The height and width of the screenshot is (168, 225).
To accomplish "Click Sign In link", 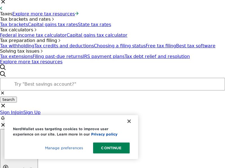I will [x=8, y=113].
